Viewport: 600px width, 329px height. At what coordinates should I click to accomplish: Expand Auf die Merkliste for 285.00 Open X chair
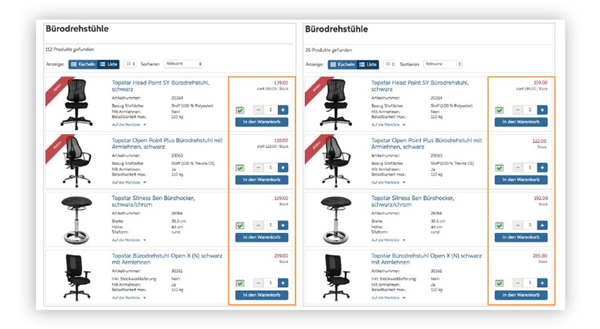tap(389, 298)
